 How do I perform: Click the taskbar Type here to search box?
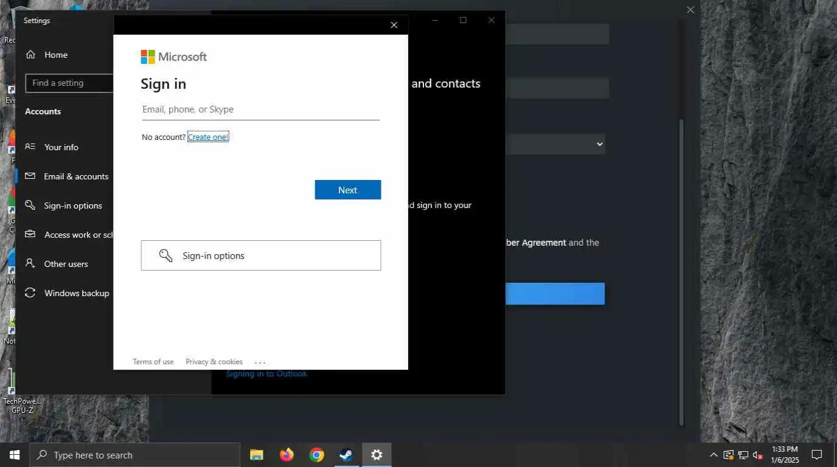pos(135,455)
